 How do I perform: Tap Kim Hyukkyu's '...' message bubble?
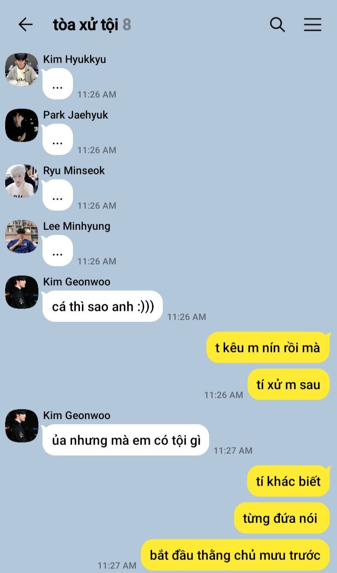pyautogui.click(x=58, y=84)
